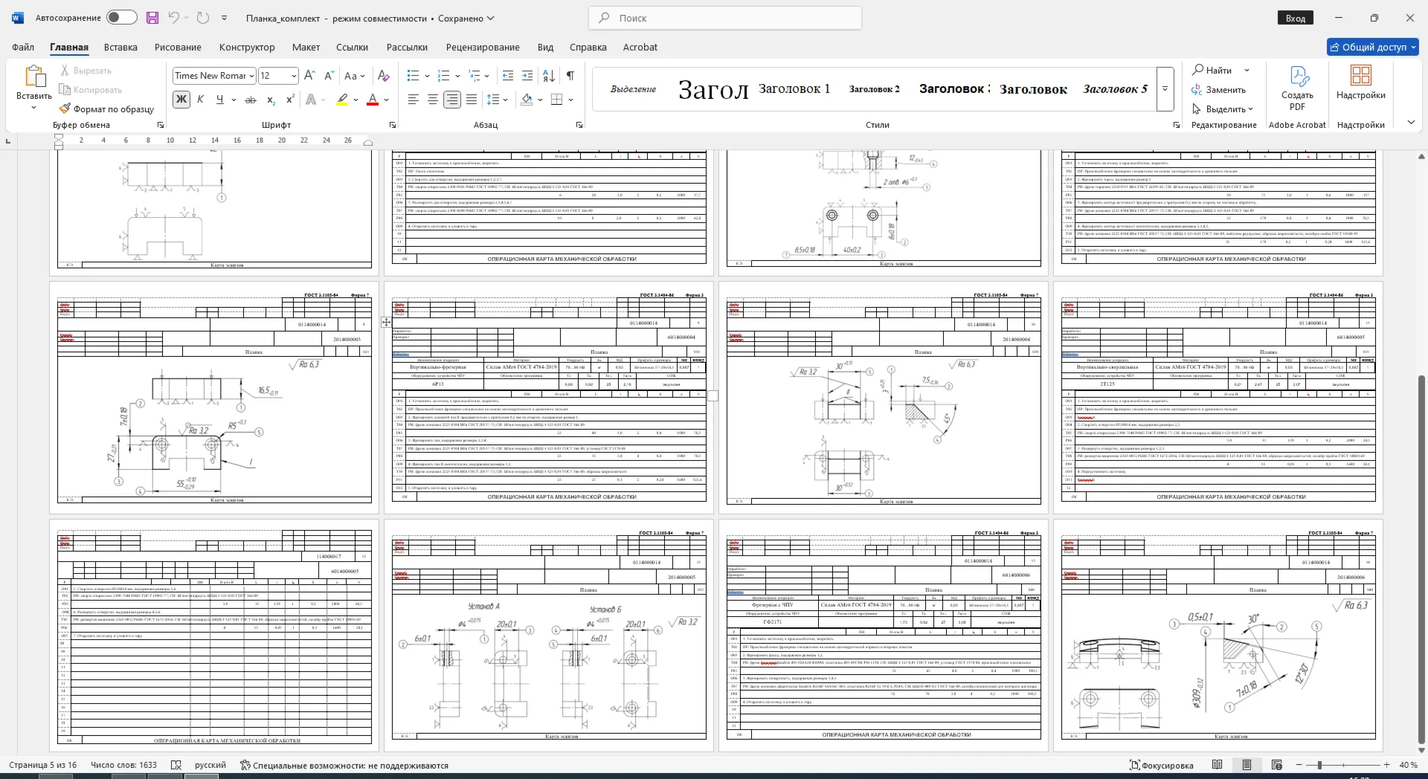This screenshot has height=779, width=1428.
Task: Click the Clear formatting icon
Action: tap(384, 76)
